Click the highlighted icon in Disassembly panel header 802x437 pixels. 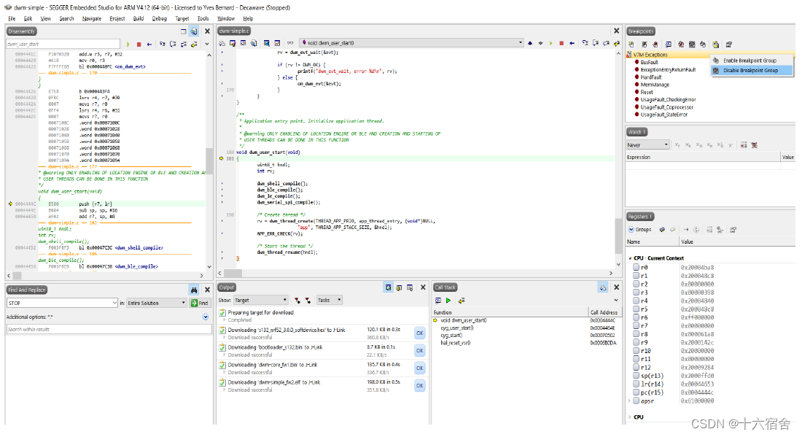194,31
